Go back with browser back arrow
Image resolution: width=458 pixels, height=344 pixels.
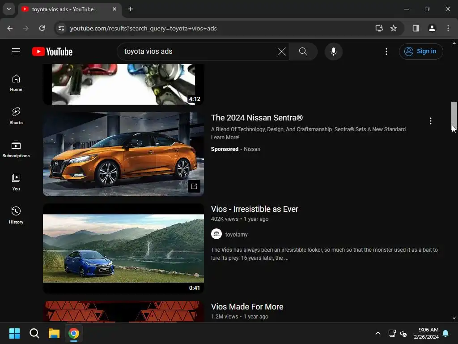pos(10,28)
